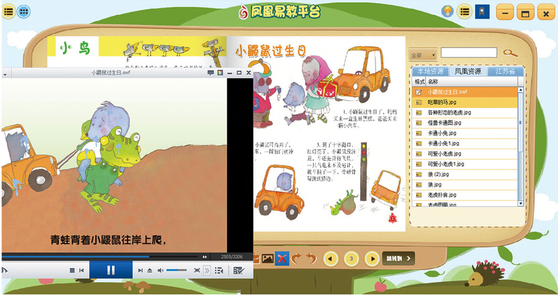Open the blue grid view icon top-left

click(24, 12)
